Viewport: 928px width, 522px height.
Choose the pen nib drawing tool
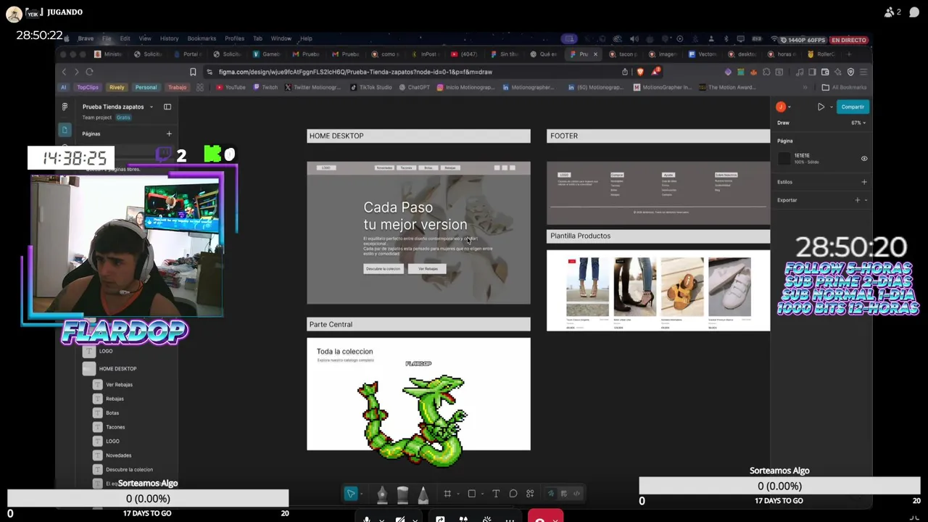(x=382, y=494)
